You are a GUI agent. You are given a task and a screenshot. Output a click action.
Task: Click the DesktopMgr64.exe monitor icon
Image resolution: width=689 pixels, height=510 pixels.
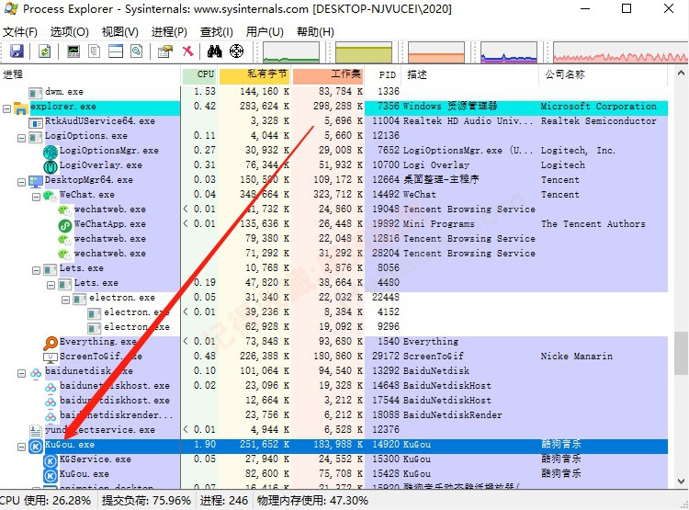(36, 181)
